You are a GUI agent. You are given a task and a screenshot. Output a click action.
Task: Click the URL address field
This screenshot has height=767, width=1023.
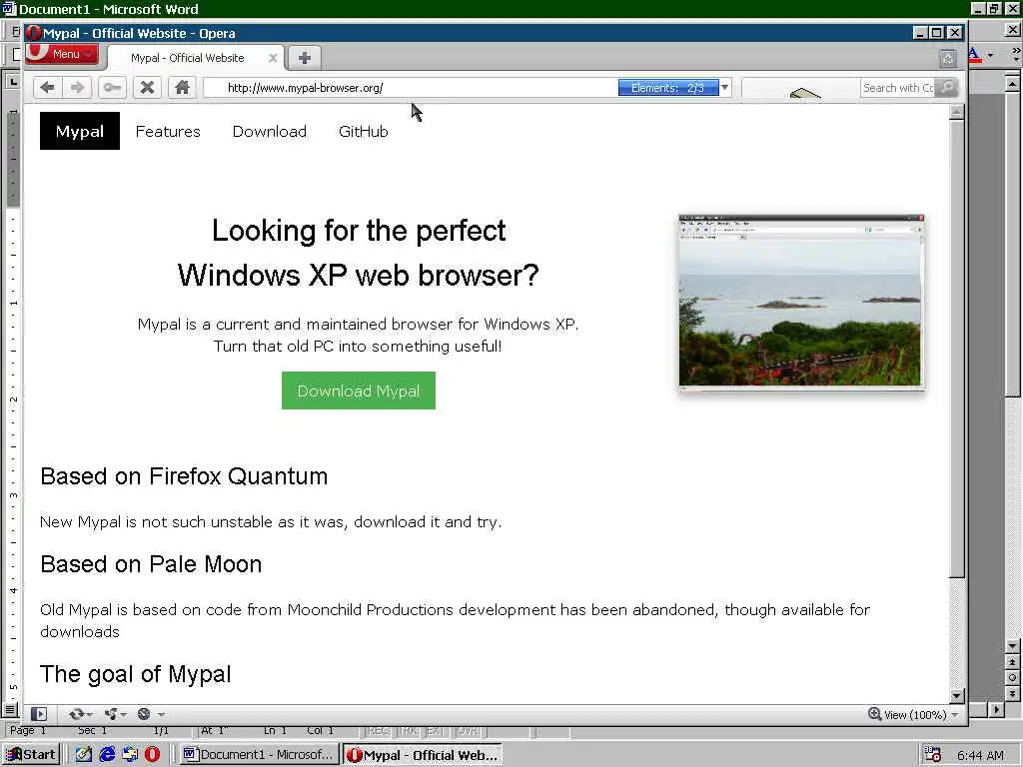pos(411,88)
